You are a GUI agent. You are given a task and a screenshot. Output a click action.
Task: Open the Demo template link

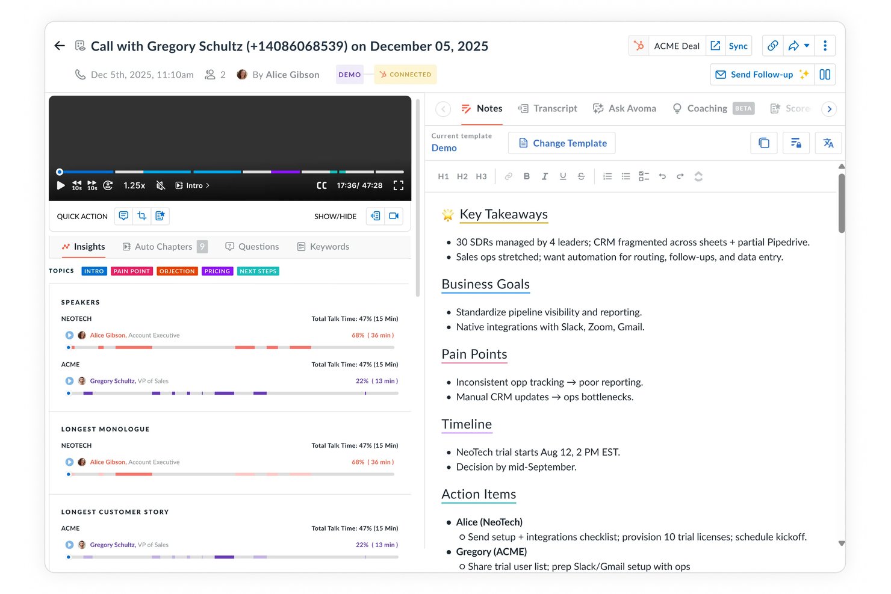(x=444, y=148)
